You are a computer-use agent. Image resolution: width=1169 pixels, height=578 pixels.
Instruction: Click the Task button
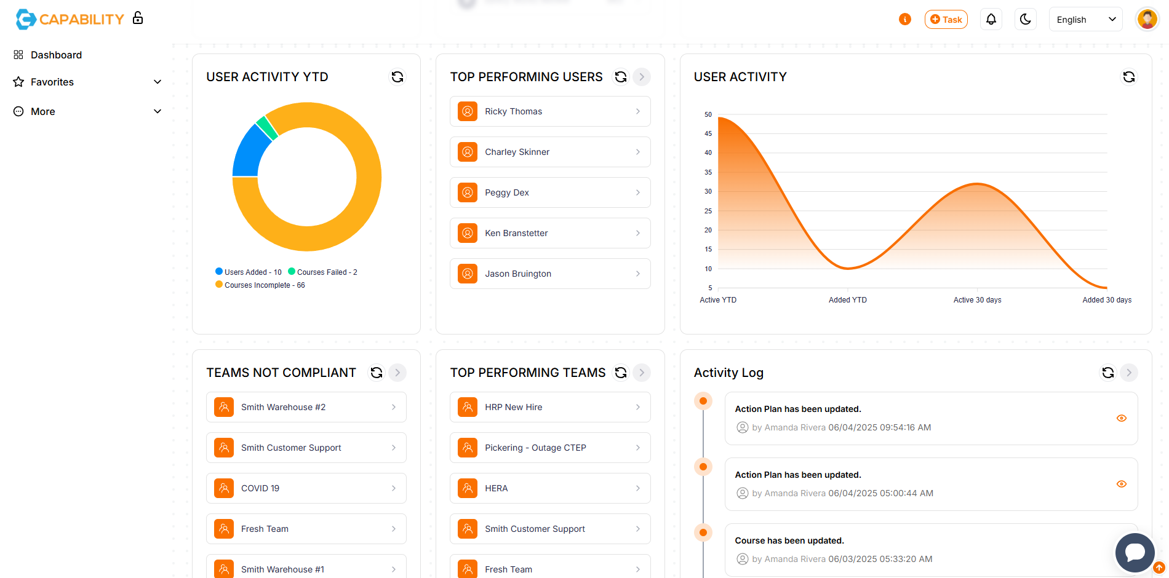click(x=946, y=19)
